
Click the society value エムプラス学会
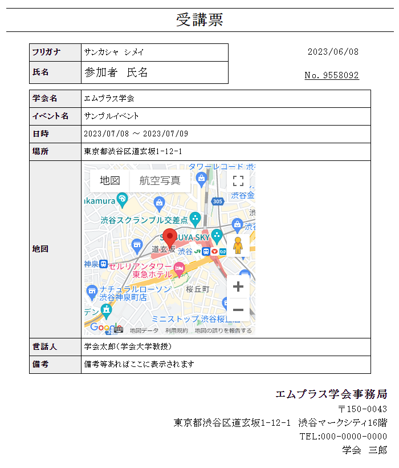[x=109, y=99]
